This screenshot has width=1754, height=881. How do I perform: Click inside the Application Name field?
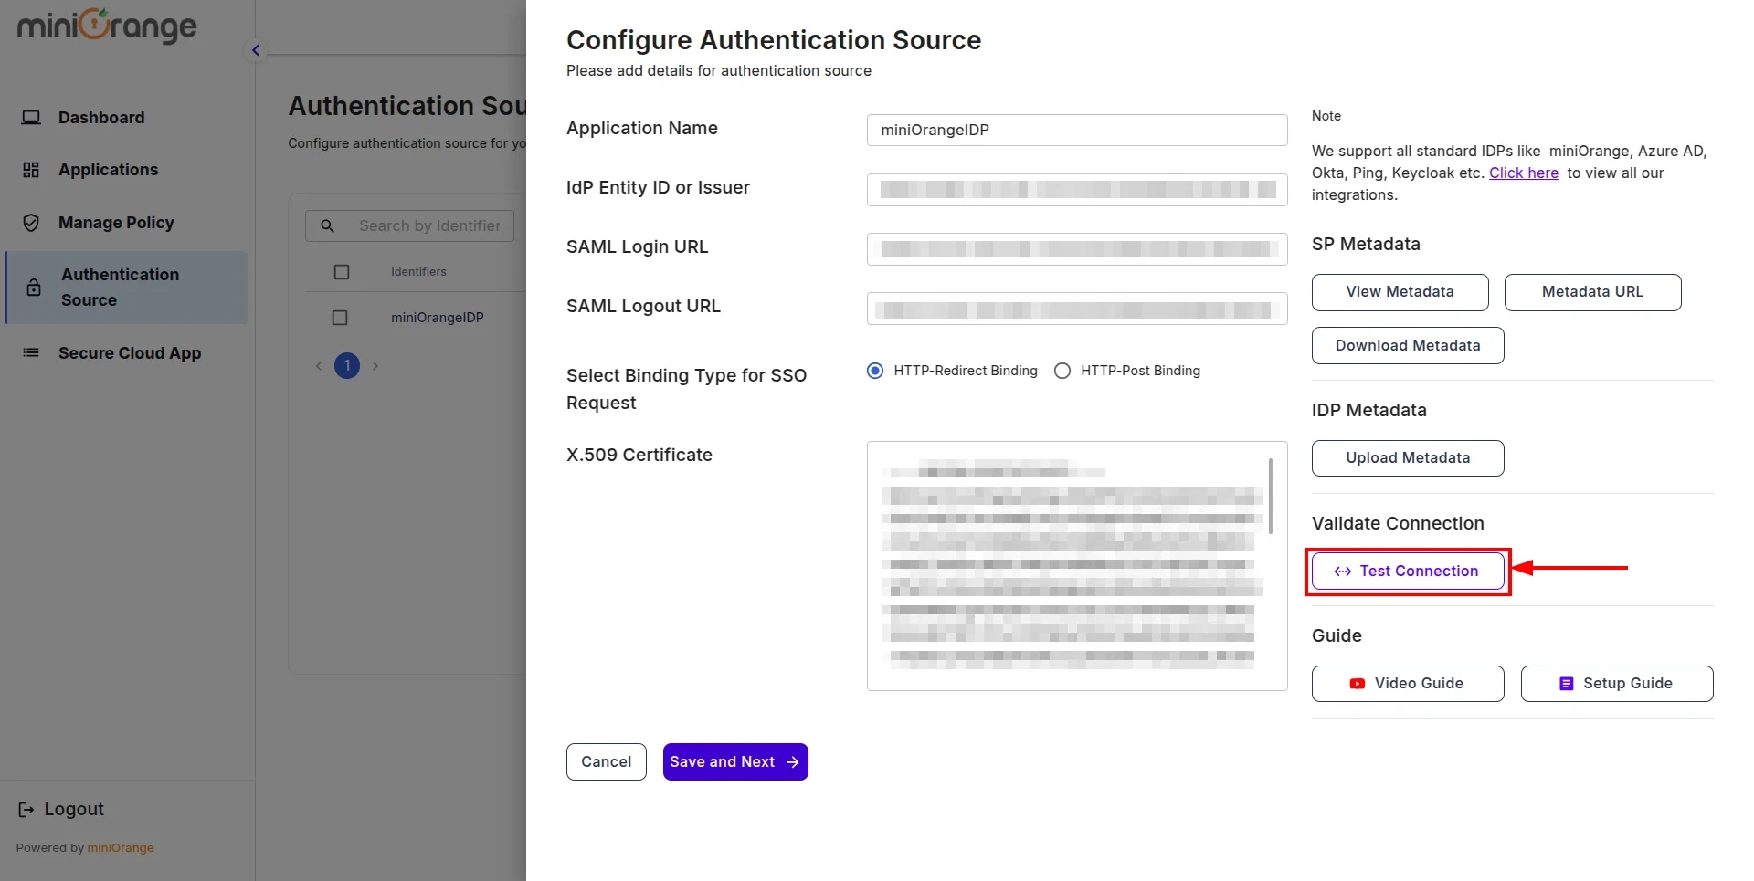coord(1075,130)
